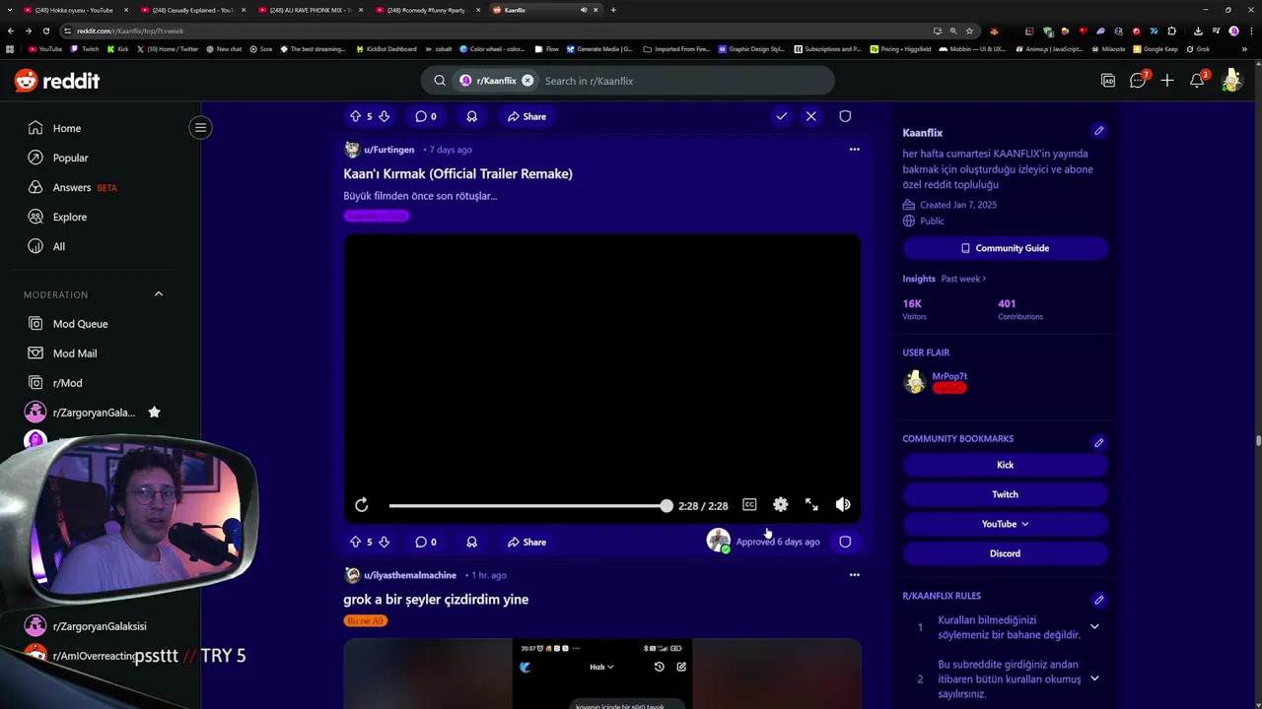Unfavorite r/ZargoryanGala star icon
This screenshot has width=1262, height=709.
[154, 413]
